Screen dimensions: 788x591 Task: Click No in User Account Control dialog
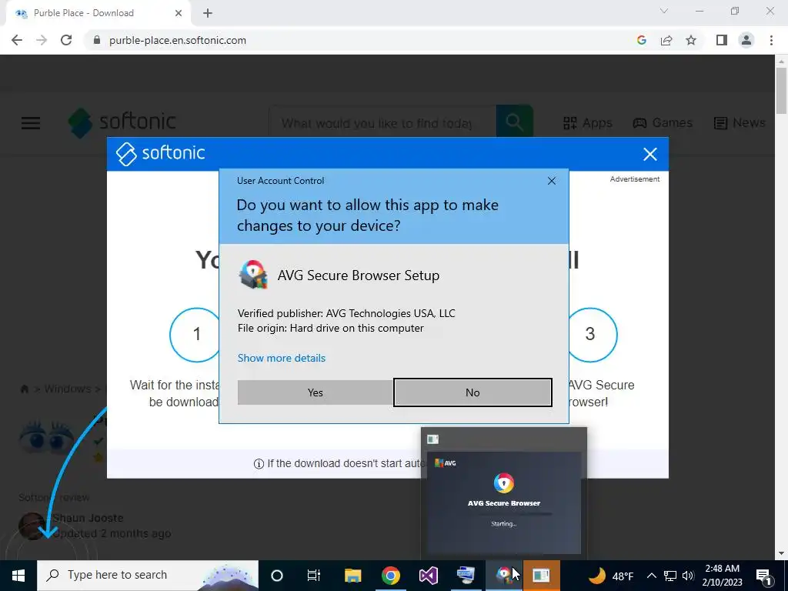click(x=472, y=392)
